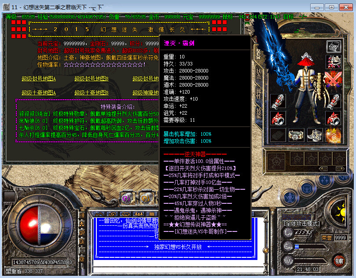The height and width of the screenshot is (278, 356).
Task: Select the left red ring slot
Action: point(278,118)
